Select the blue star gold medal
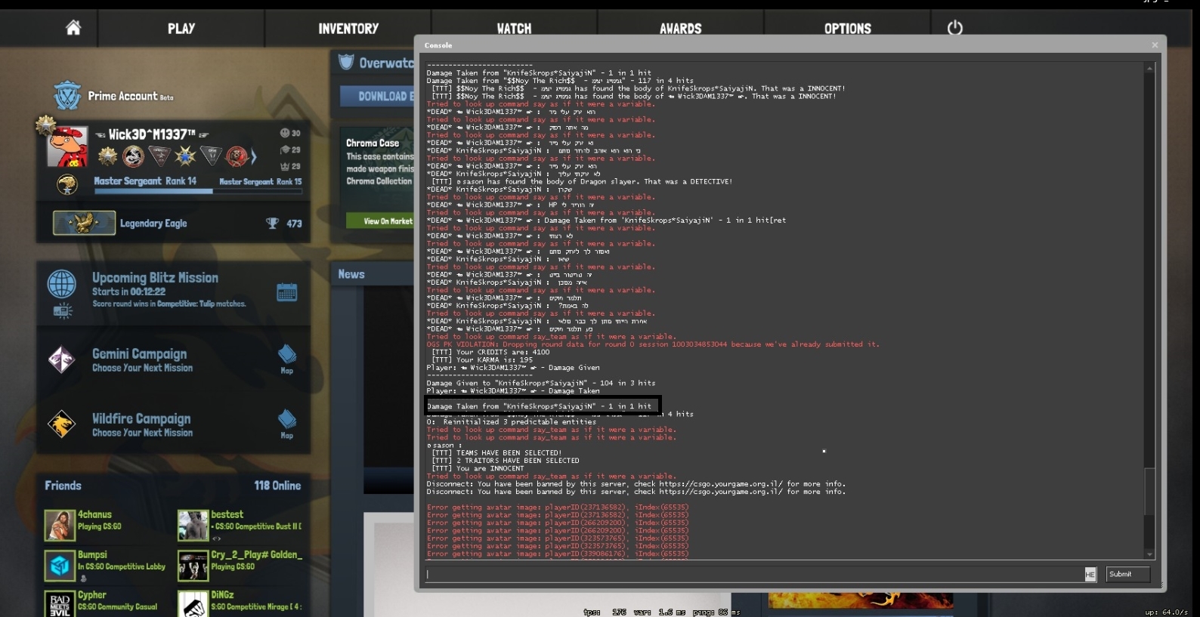The image size is (1200, 617). click(185, 156)
